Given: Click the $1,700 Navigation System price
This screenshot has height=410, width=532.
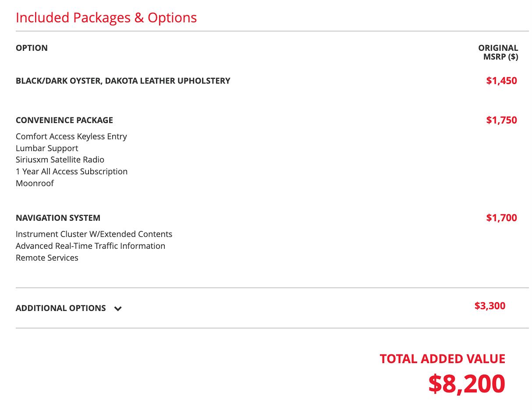Looking at the screenshot, I should tap(501, 218).
